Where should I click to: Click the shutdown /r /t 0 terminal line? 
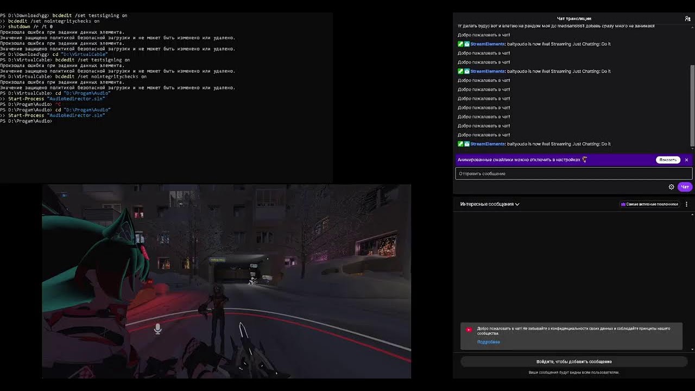pos(27,27)
